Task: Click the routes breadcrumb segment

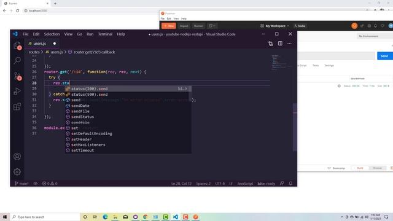Action: pos(34,52)
